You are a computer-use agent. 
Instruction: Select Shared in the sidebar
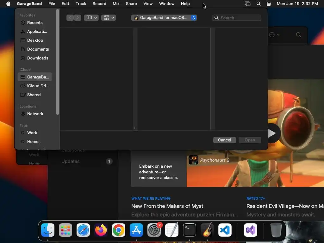(35, 95)
